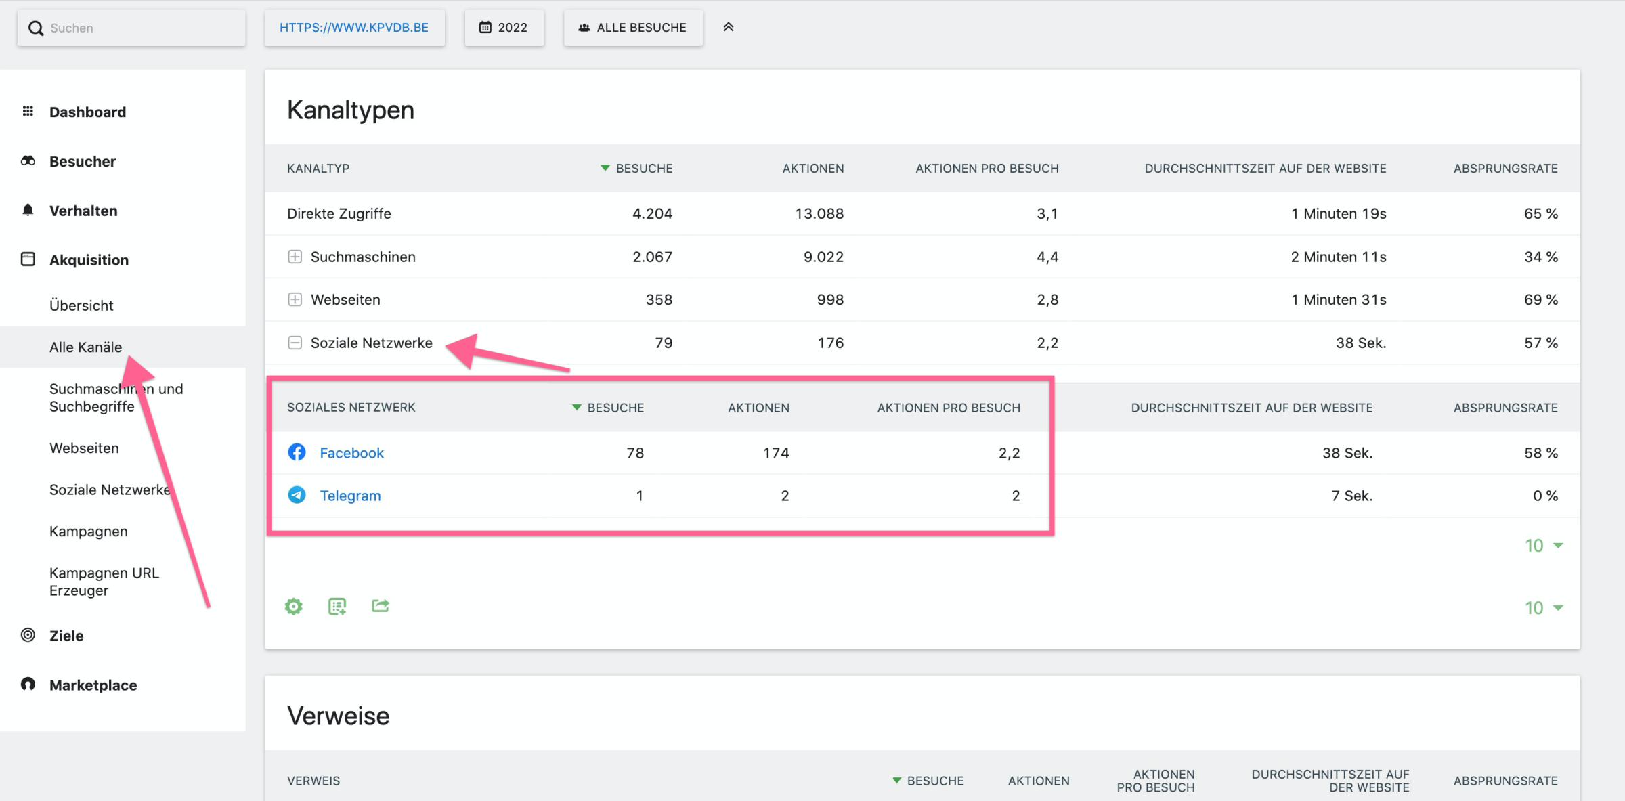Click the search magnifier icon
1625x801 pixels.
point(36,28)
